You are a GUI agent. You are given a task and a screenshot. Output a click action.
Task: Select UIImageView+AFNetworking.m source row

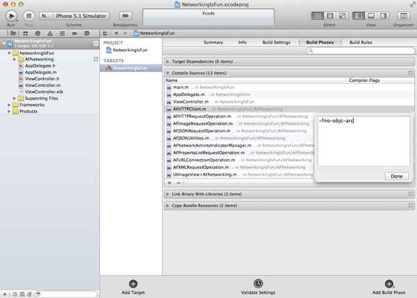coord(239,174)
